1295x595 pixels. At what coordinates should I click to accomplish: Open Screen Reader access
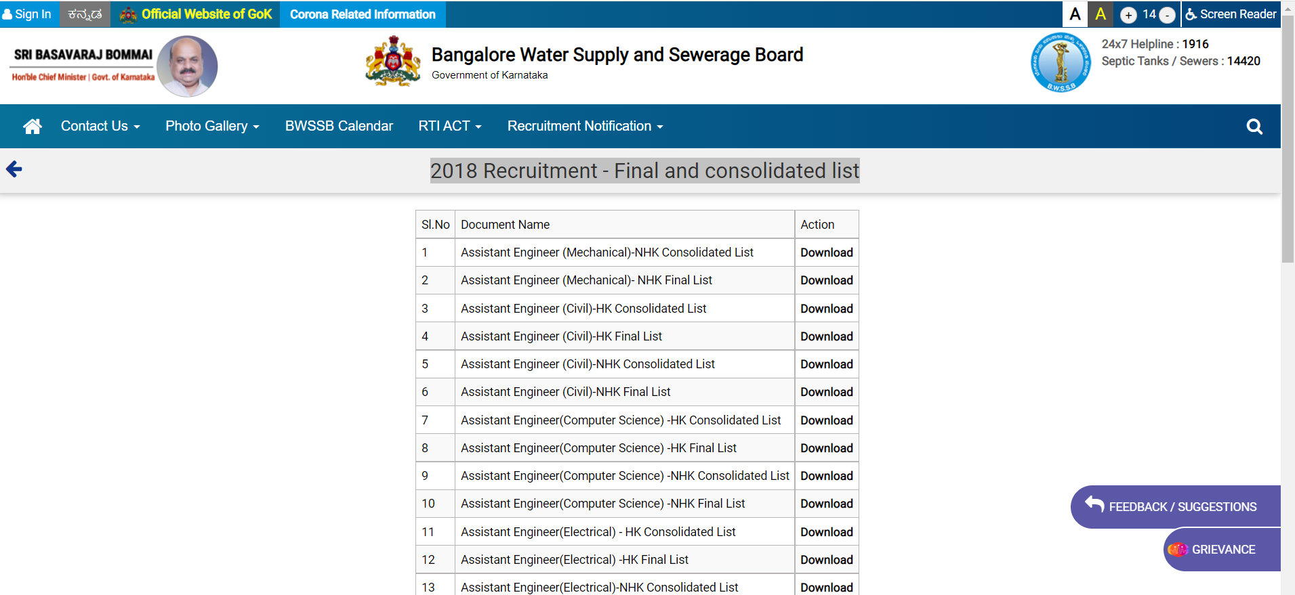point(1231,14)
